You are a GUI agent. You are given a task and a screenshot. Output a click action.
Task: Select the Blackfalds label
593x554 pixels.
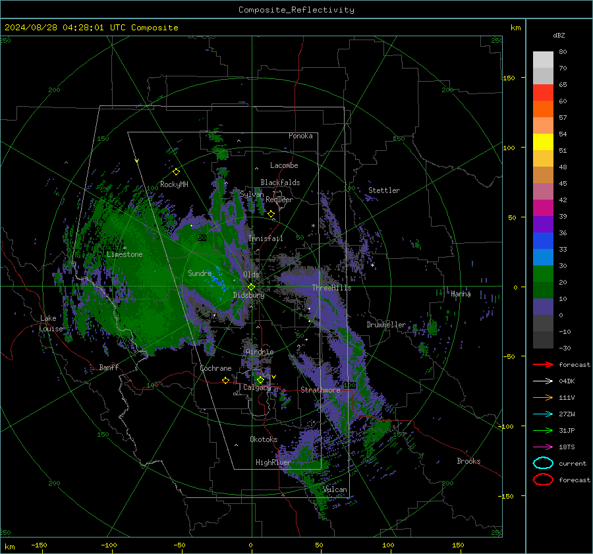click(x=280, y=182)
